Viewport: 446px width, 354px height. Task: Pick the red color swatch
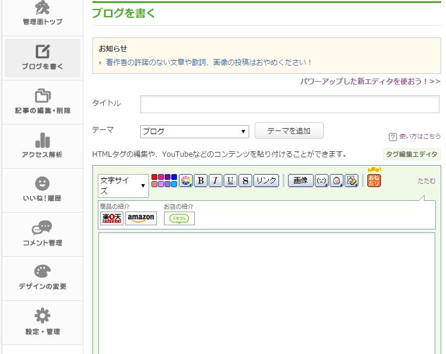154,177
